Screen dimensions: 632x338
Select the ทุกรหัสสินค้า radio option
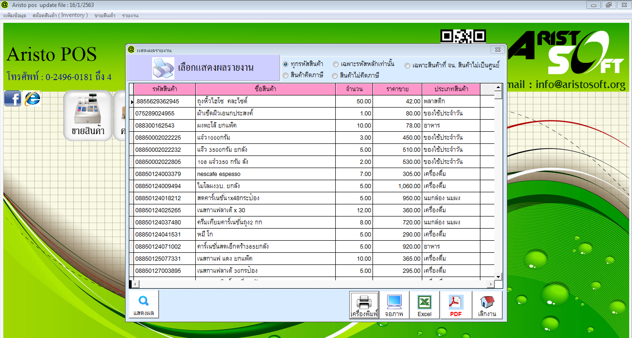(x=286, y=64)
